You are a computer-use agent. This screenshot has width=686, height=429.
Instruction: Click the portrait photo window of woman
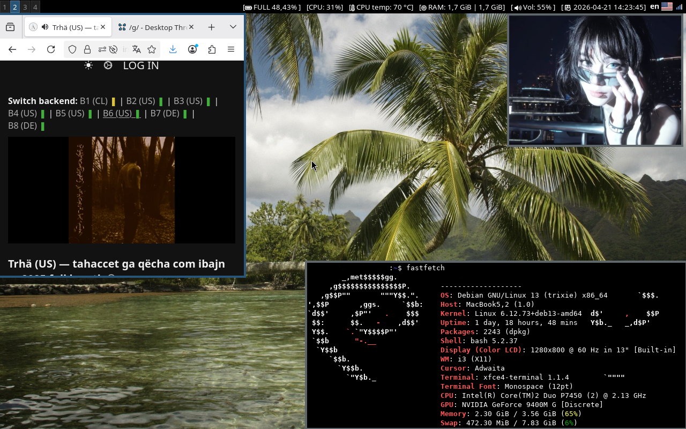click(595, 80)
